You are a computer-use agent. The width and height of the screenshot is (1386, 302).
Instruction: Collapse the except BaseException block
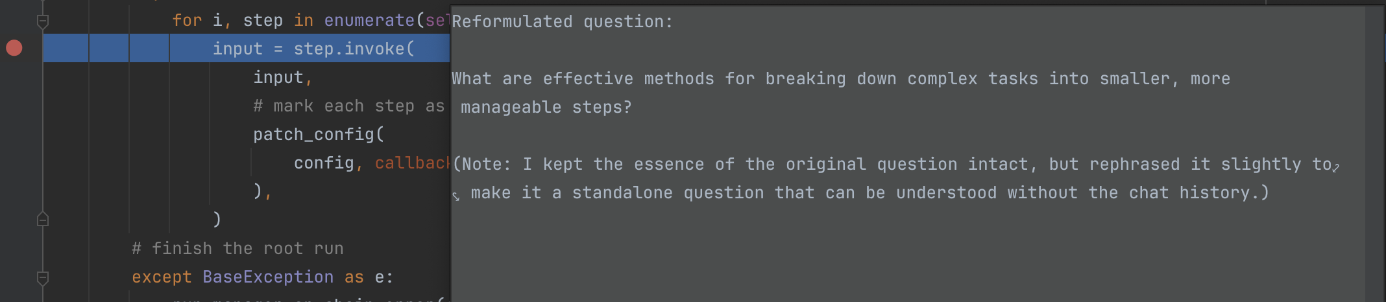tap(43, 278)
